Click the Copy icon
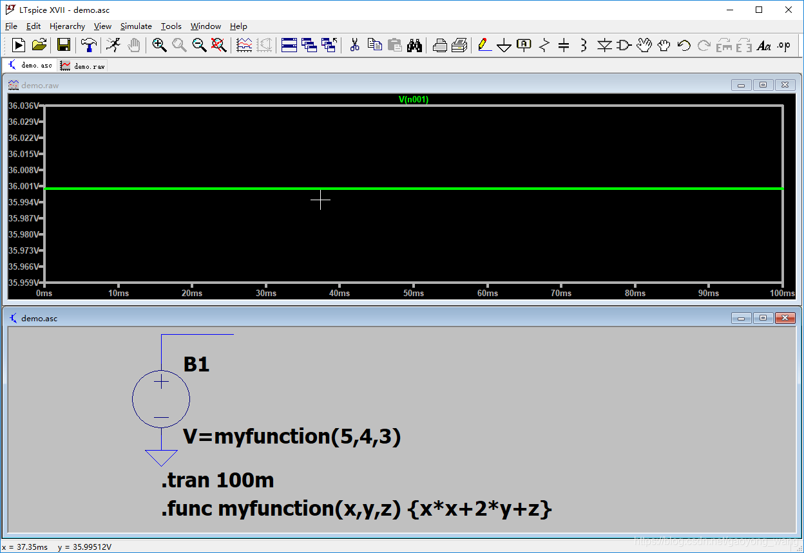 coord(374,45)
